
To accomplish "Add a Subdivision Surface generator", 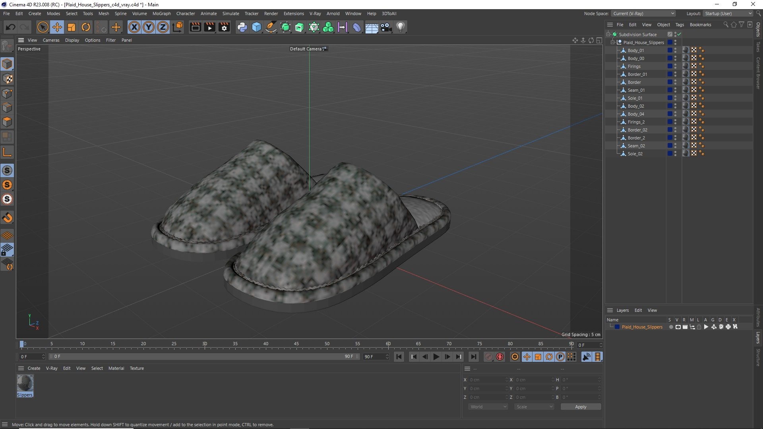I will [285, 27].
